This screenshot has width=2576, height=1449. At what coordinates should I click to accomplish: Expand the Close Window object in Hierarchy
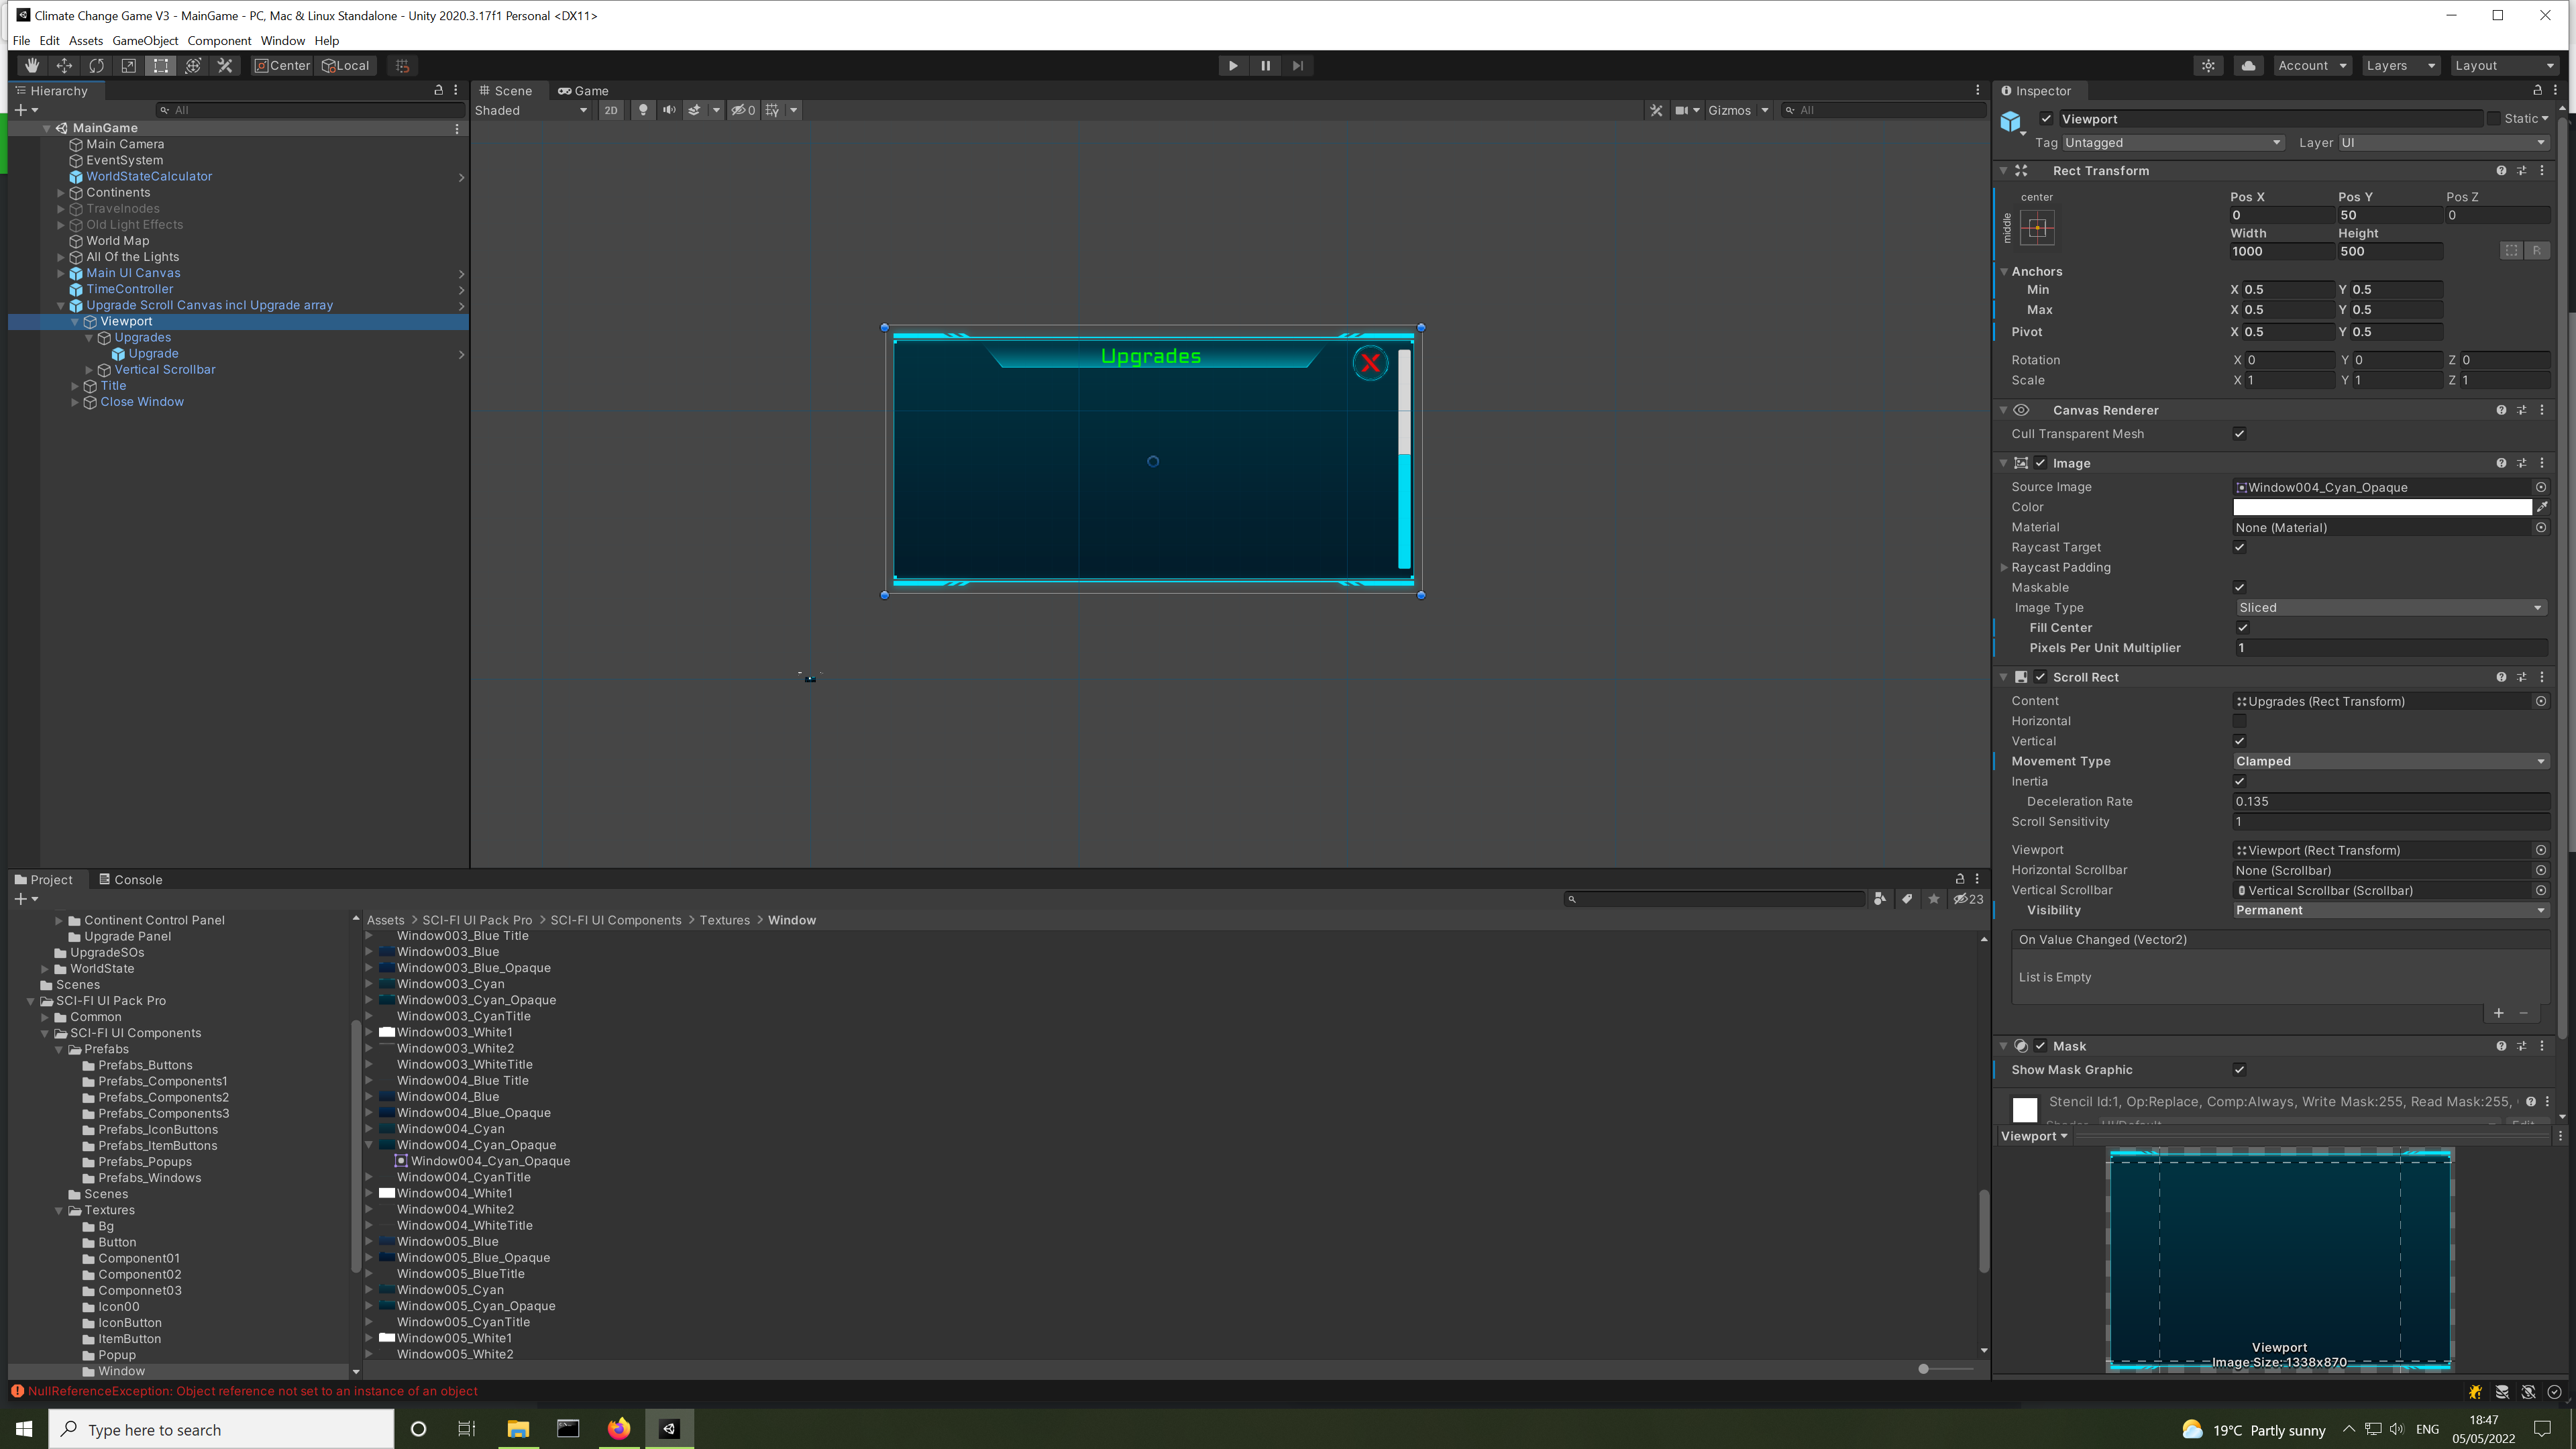76,402
